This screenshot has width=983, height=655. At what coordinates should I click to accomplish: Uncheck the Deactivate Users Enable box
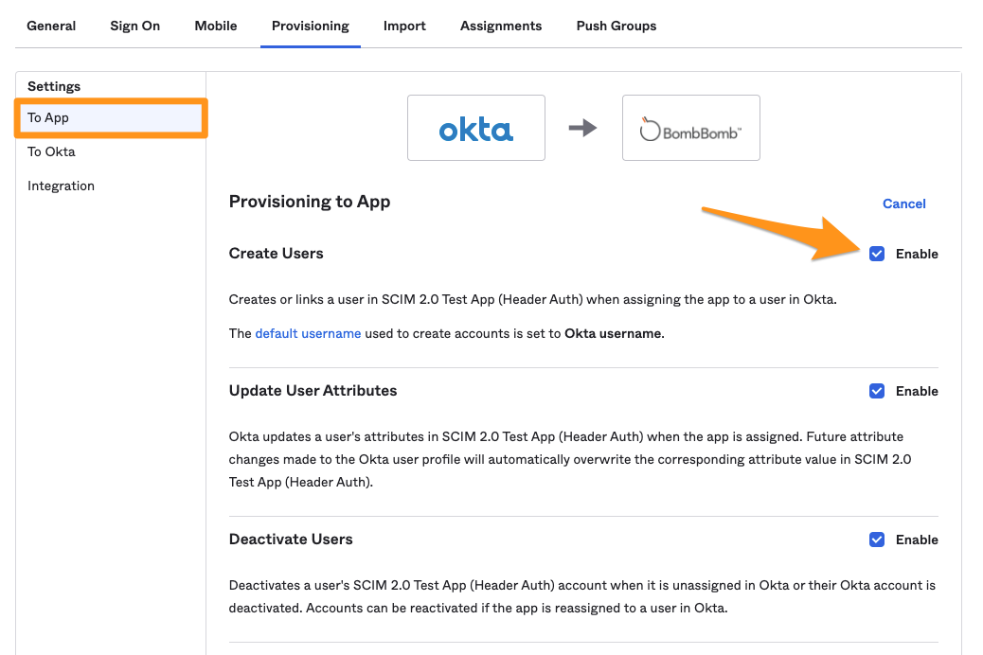tap(877, 540)
